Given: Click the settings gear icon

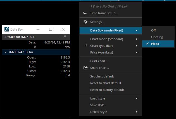Looking at the screenshot, I should pyautogui.click(x=85, y=22).
